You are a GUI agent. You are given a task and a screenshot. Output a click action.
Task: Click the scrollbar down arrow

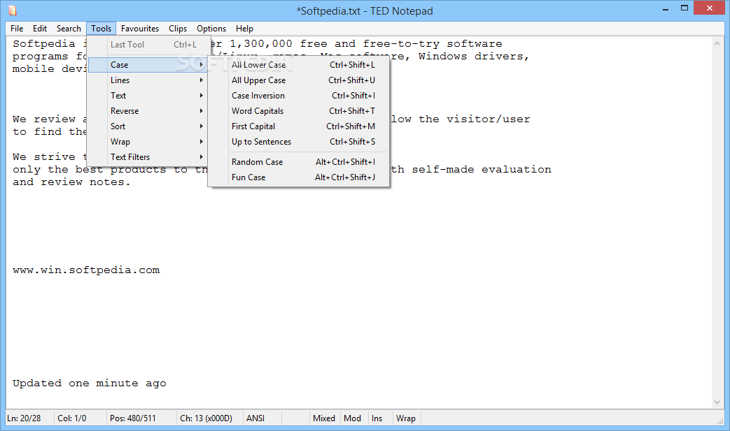tap(717, 402)
